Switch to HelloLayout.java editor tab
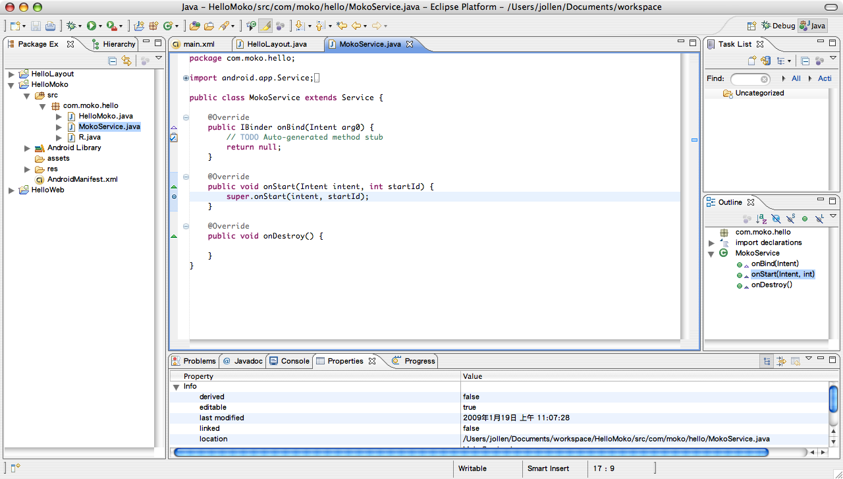Viewport: 843px width, 479px height. pyautogui.click(x=277, y=44)
